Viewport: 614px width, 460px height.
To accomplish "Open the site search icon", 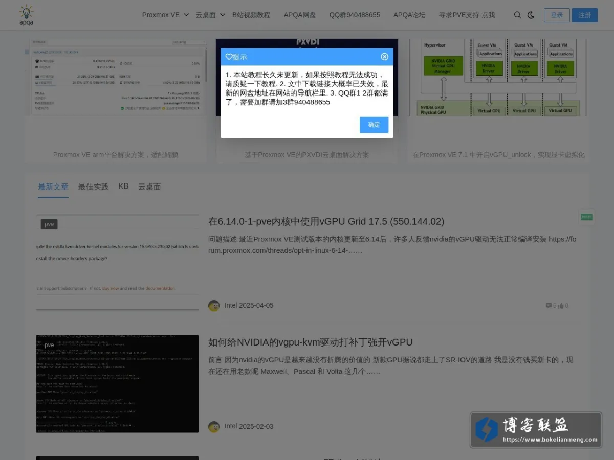I will click(x=517, y=15).
